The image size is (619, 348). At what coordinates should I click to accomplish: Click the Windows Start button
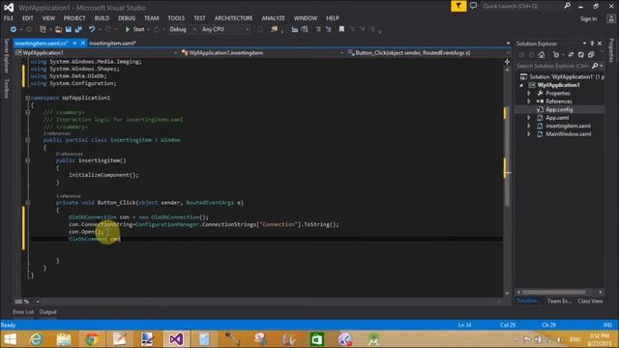point(10,339)
